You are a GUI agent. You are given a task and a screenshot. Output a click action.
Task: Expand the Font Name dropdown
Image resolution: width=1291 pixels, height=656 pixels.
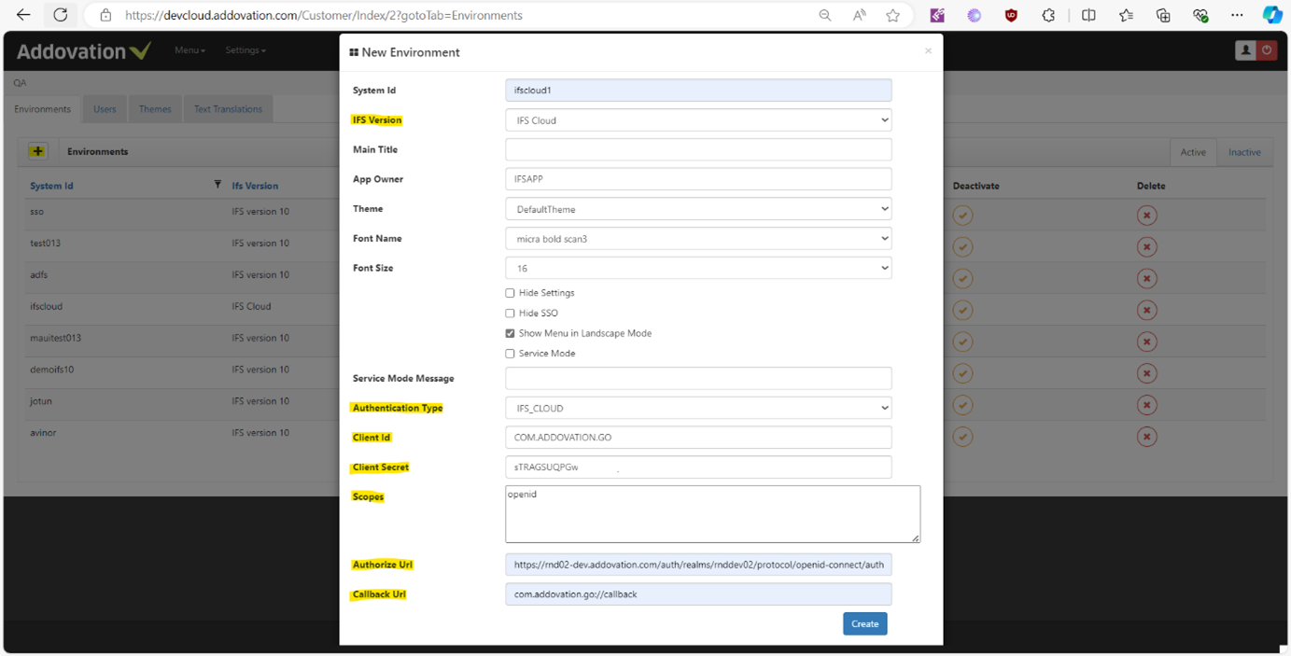[698, 239]
